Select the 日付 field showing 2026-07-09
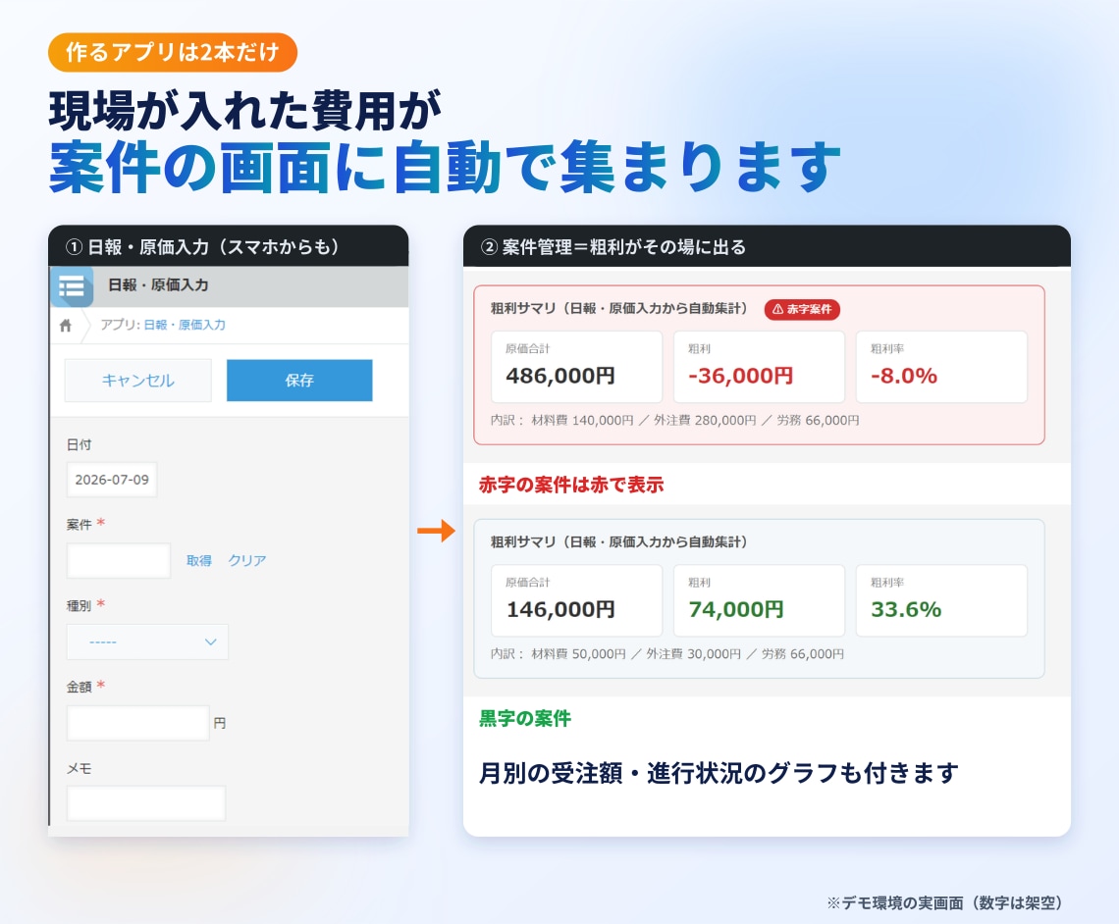 pyautogui.click(x=112, y=480)
